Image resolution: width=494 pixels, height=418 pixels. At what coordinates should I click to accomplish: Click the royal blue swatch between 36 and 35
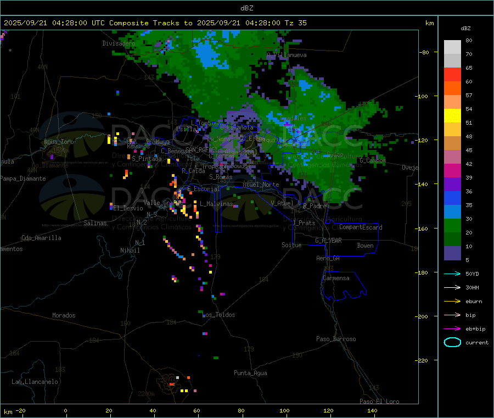[x=452, y=198]
